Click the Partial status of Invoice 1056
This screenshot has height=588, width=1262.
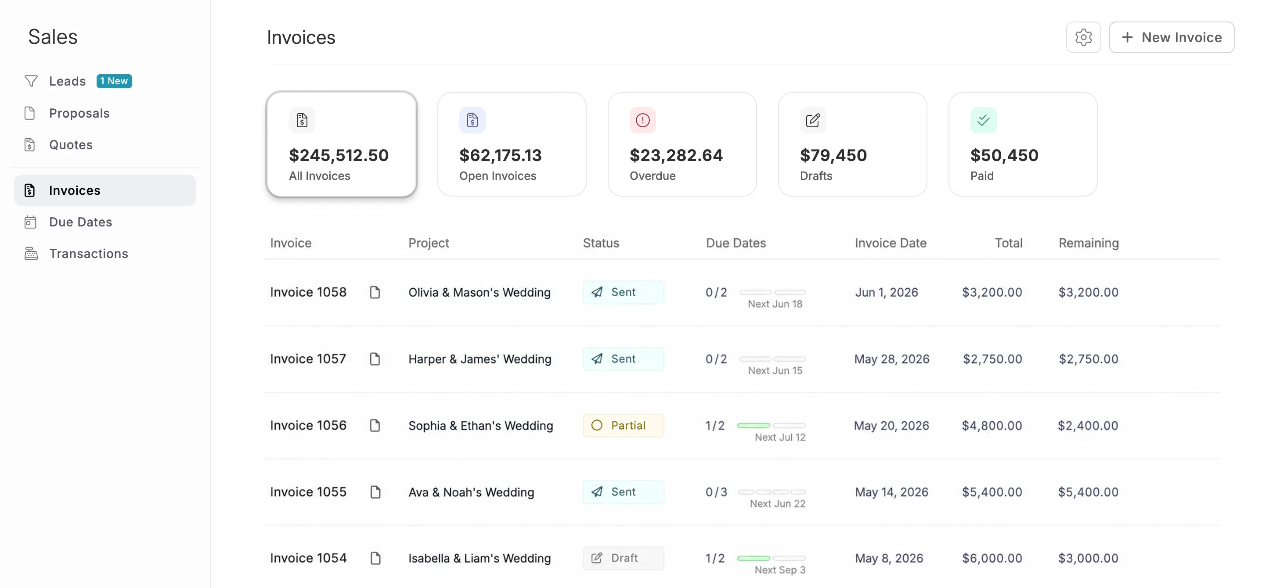pos(623,426)
